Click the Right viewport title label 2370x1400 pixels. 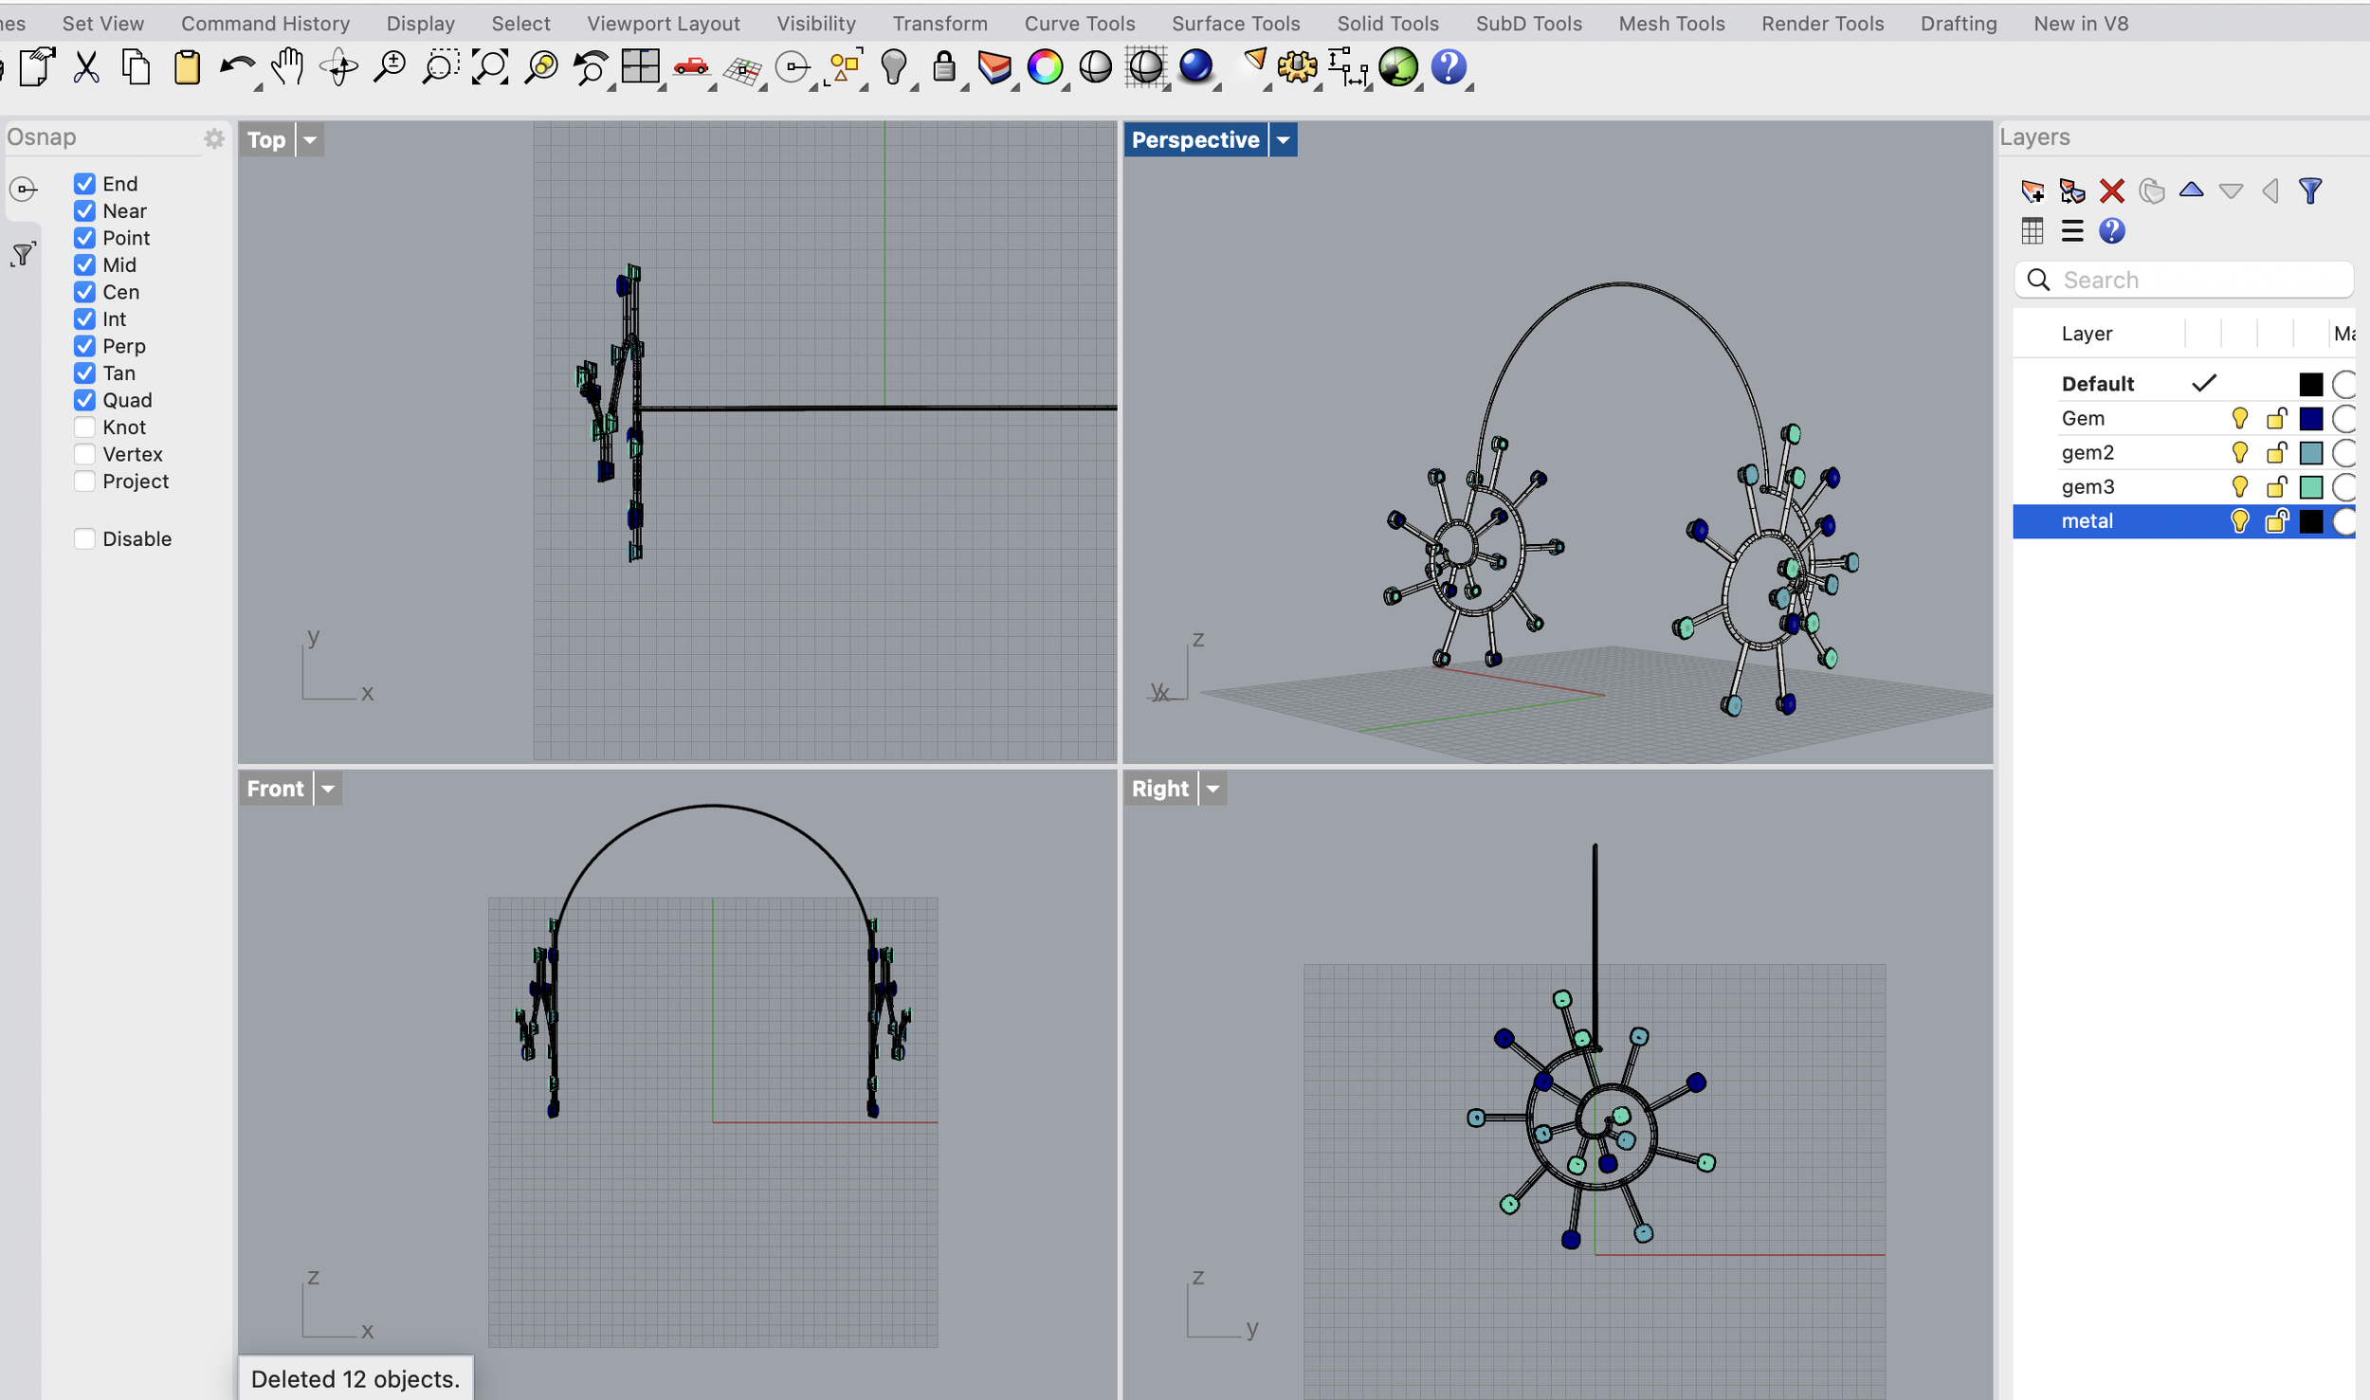(1159, 789)
